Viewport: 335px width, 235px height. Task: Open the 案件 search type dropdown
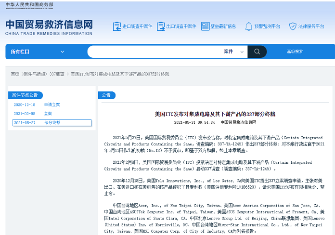[x=233, y=52]
